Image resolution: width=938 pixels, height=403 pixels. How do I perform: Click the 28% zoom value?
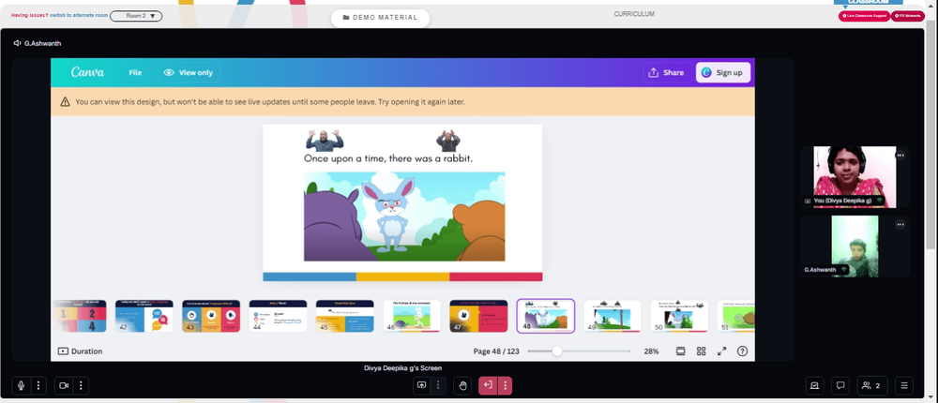pyautogui.click(x=652, y=351)
